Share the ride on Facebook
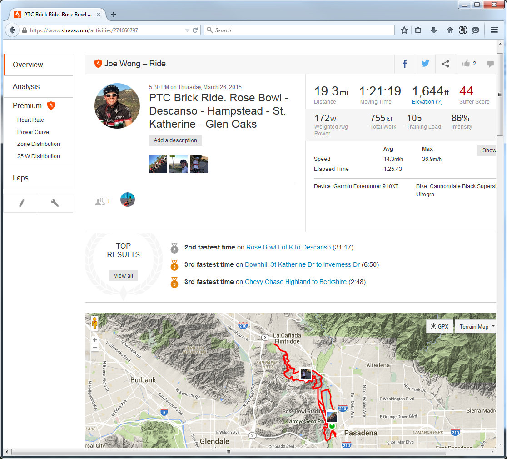 404,64
